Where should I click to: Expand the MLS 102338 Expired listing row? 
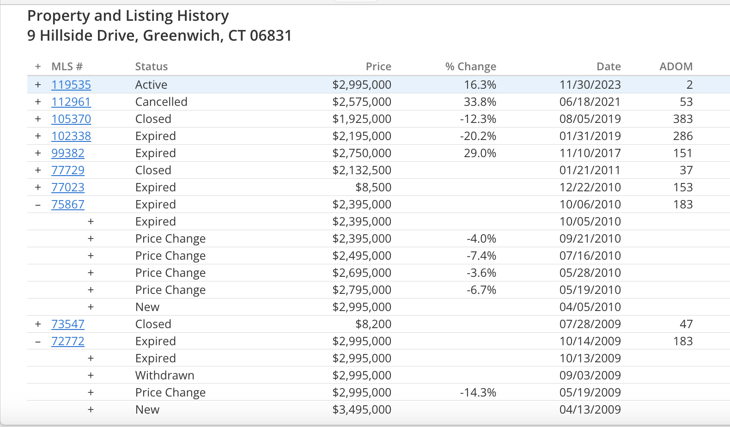pos(38,136)
